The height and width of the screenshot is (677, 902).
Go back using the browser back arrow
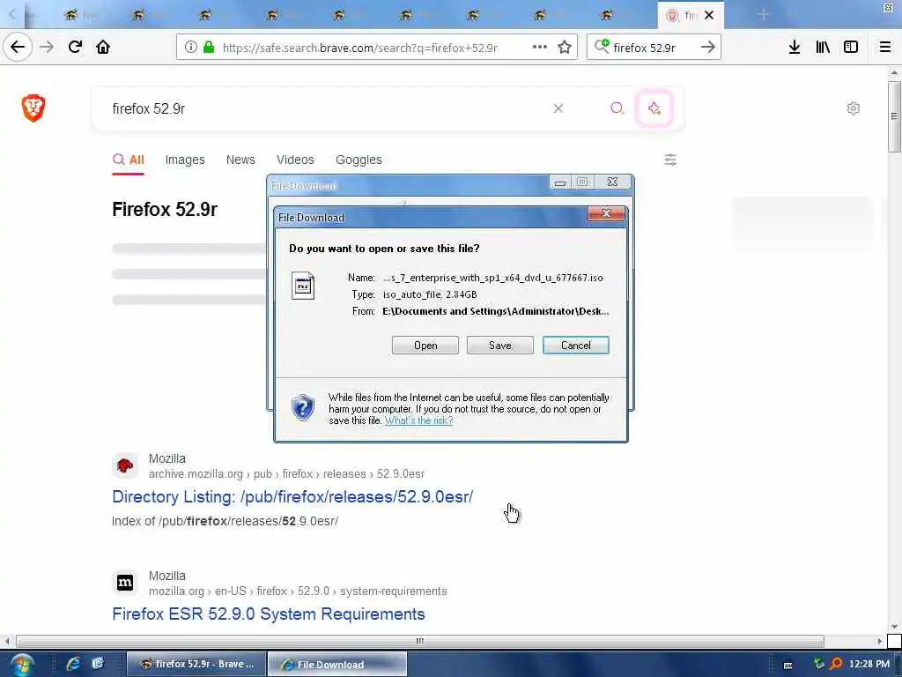click(x=18, y=47)
